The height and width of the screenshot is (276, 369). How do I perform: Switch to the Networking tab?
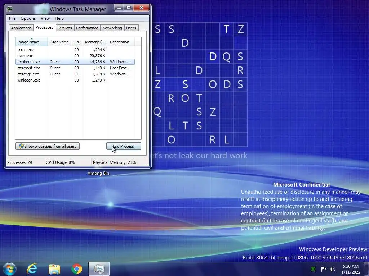(112, 28)
